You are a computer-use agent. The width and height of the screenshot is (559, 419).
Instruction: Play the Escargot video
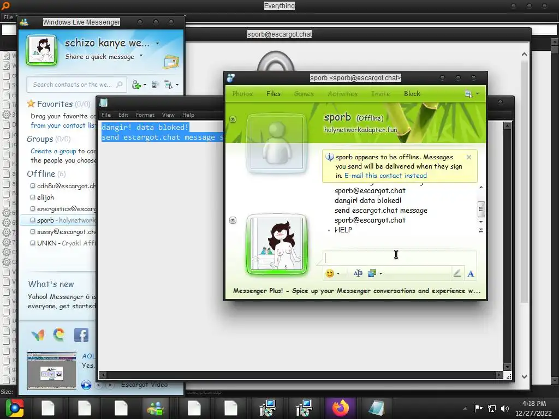click(86, 385)
